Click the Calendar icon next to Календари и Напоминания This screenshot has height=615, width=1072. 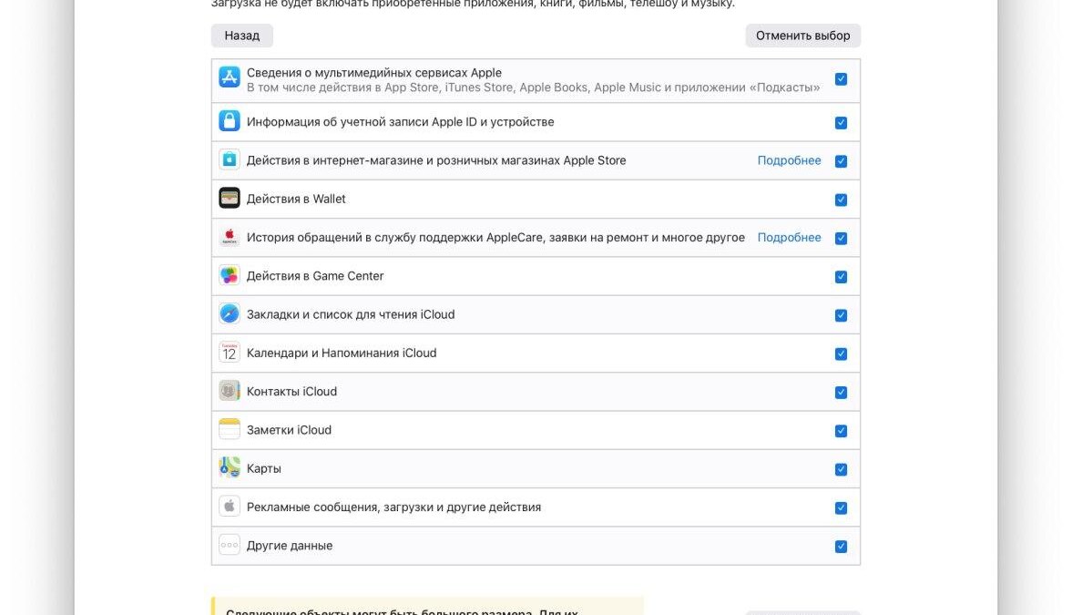click(229, 353)
